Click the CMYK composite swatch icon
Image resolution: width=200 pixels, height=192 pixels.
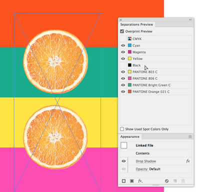pyautogui.click(x=129, y=39)
